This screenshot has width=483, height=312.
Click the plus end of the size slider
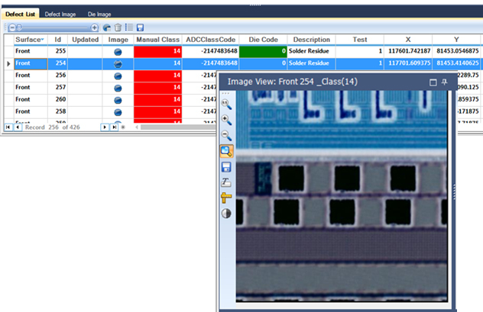(x=95, y=27)
